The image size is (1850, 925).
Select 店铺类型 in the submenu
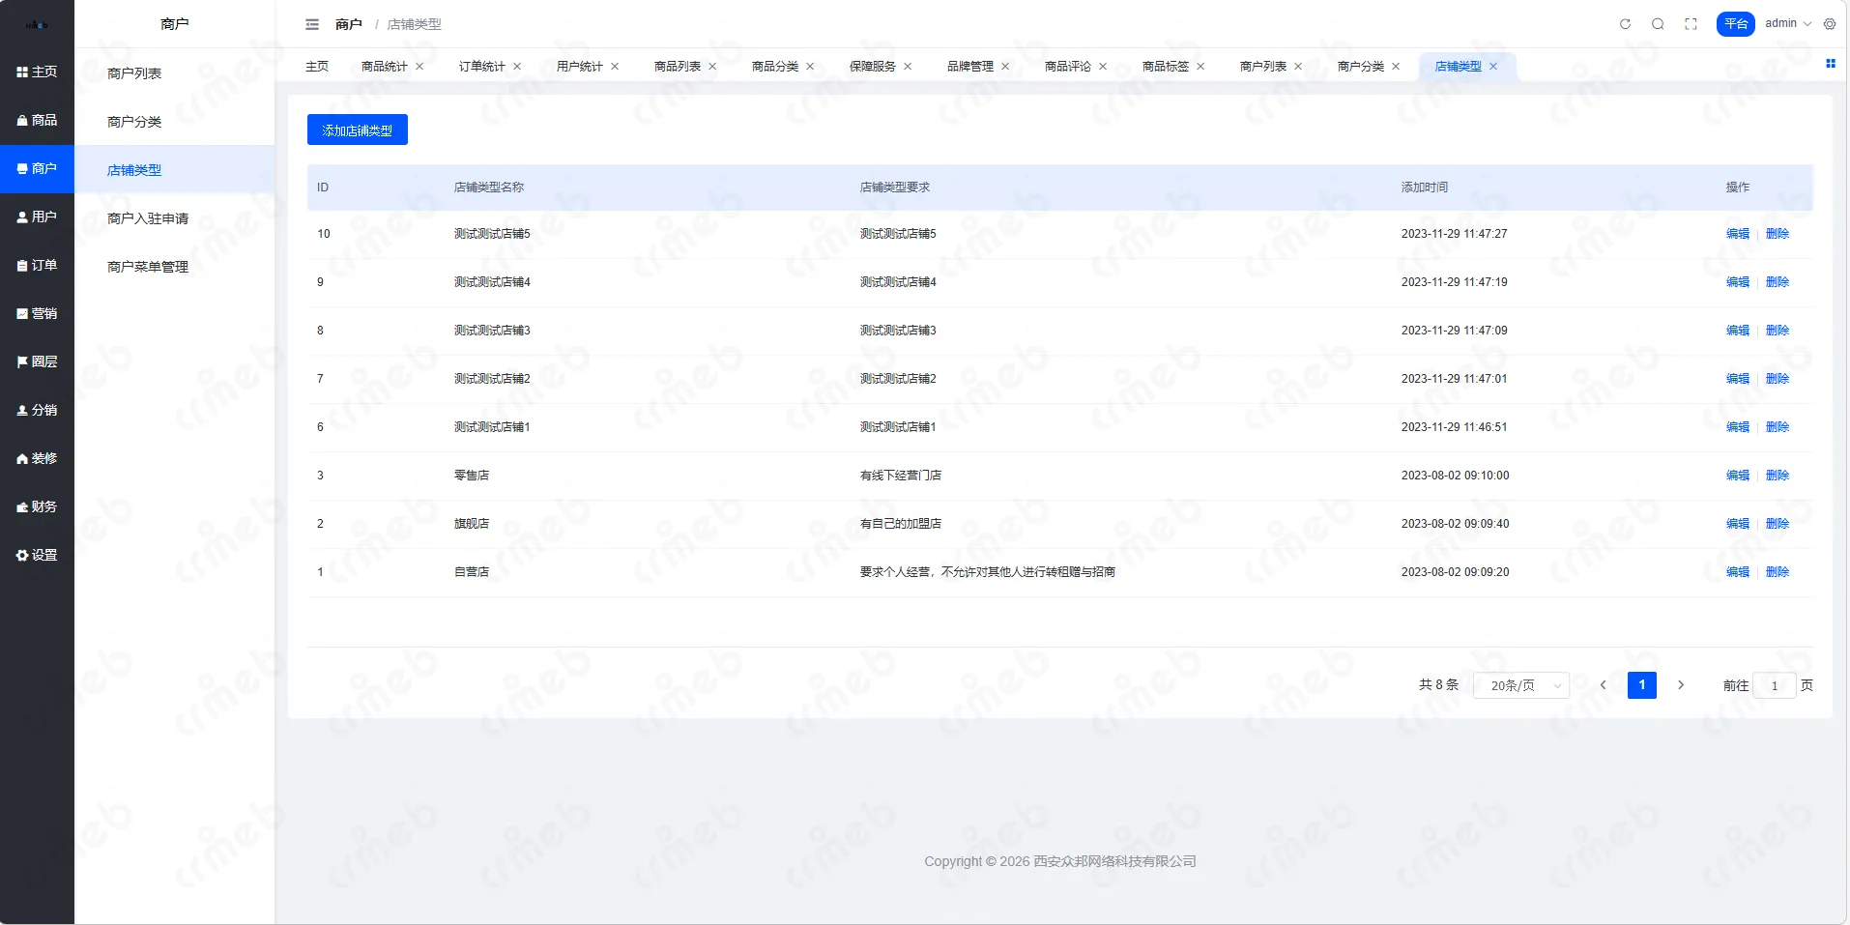(175, 170)
